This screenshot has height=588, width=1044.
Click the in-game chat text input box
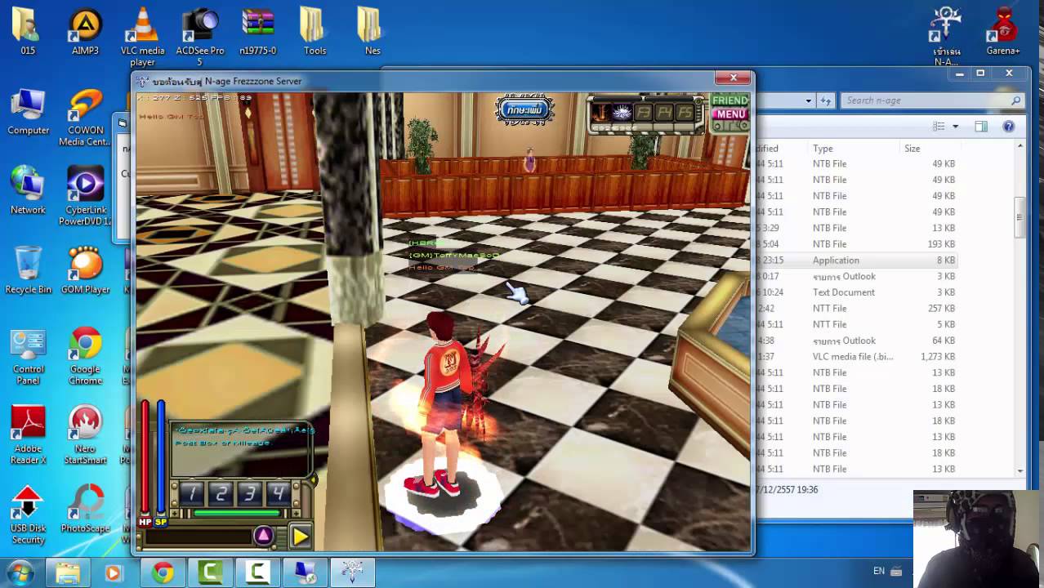tap(196, 537)
